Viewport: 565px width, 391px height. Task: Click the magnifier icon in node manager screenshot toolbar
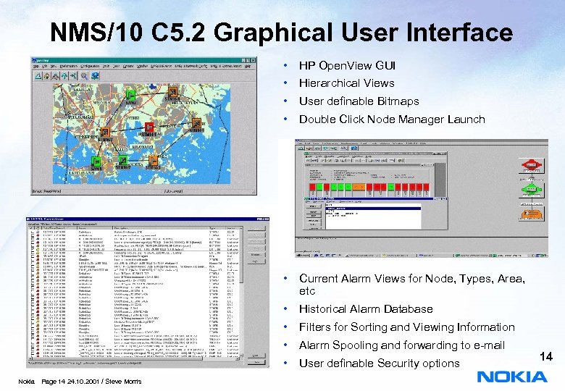tap(344, 148)
